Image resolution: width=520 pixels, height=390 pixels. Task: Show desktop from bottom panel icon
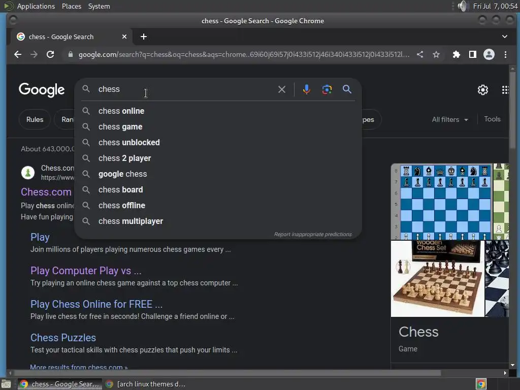tap(6, 384)
